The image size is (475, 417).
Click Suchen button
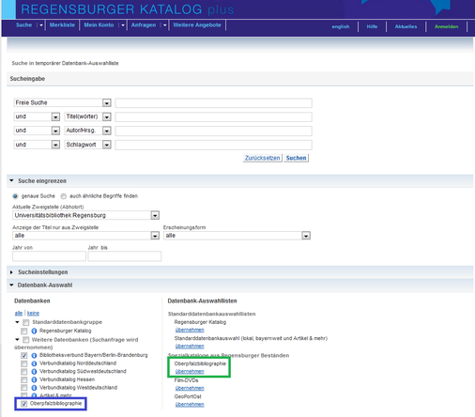click(296, 158)
